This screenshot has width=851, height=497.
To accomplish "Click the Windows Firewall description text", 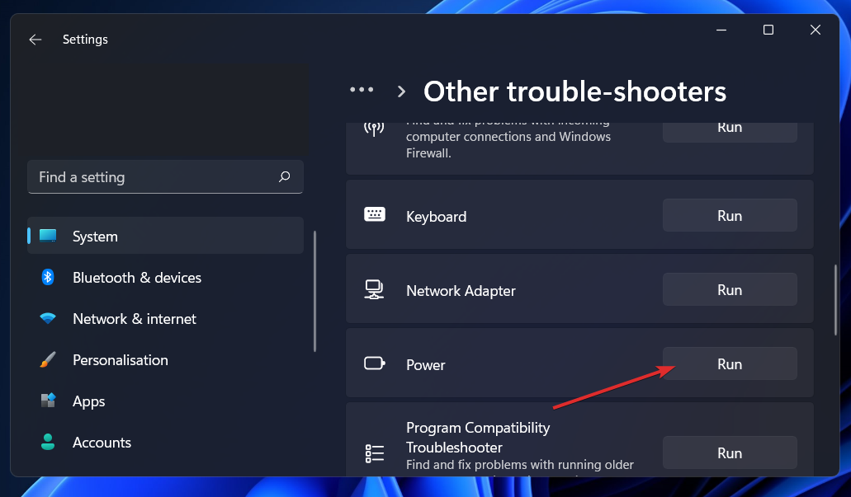I will (x=508, y=141).
